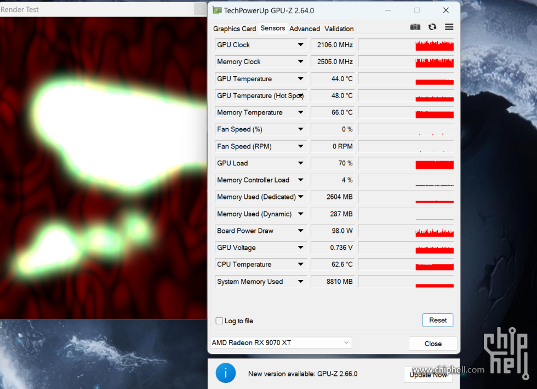
Task: Click the Render Test rendering area
Action: (x=103, y=168)
